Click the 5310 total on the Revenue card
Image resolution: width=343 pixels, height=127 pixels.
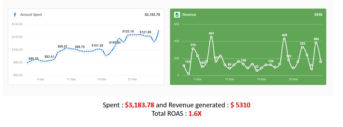(318, 15)
